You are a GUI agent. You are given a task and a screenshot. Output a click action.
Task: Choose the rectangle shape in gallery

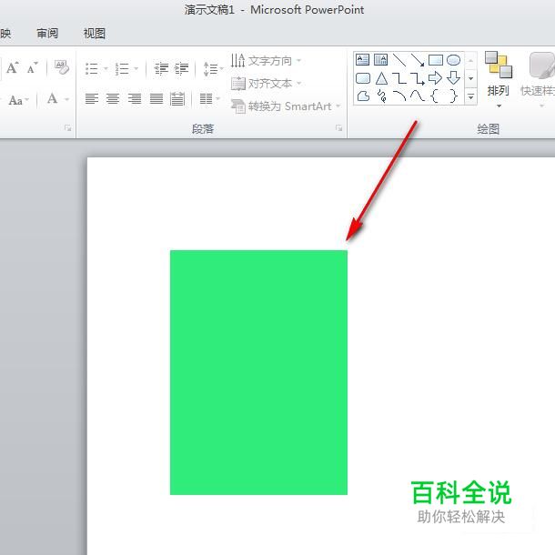(x=436, y=60)
